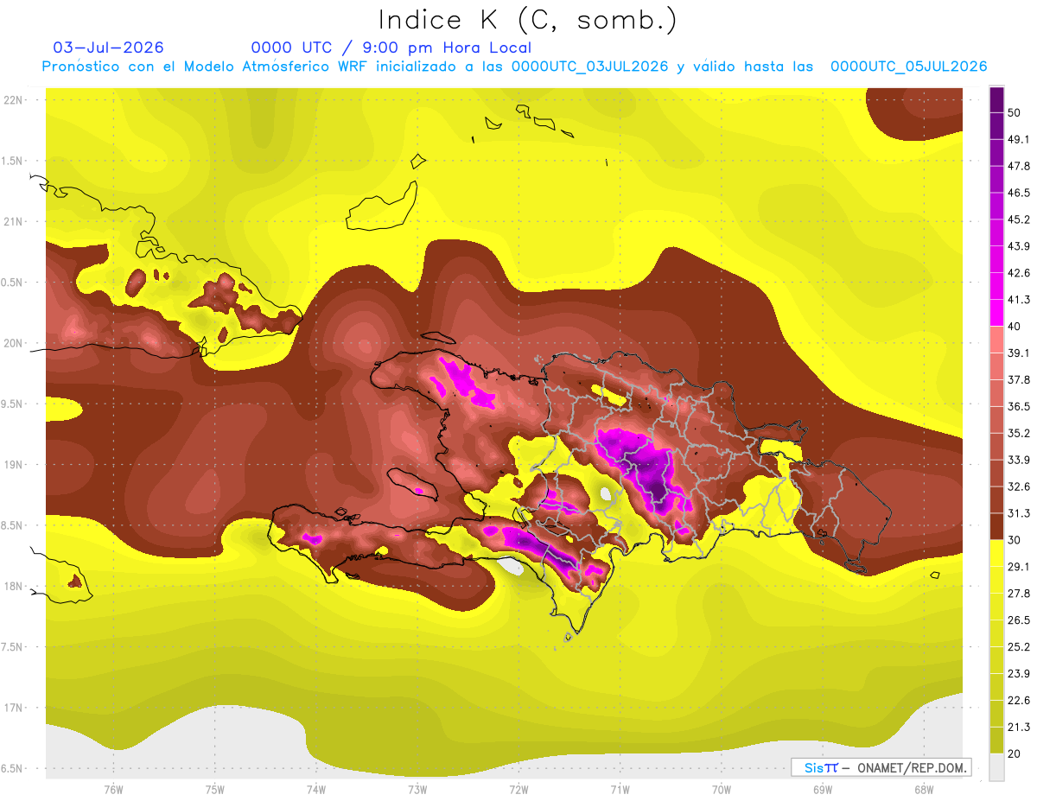Click the legend value "49.1"
The image size is (1037, 801).
[x=1019, y=139]
